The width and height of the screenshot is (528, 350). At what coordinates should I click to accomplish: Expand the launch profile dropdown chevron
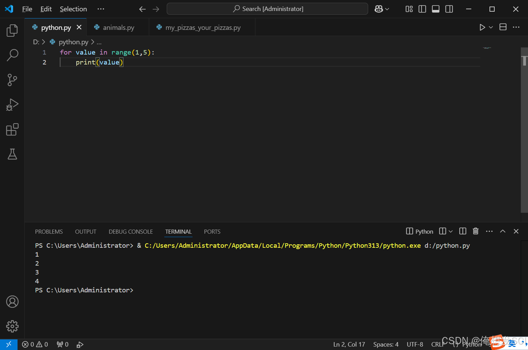pyautogui.click(x=451, y=231)
